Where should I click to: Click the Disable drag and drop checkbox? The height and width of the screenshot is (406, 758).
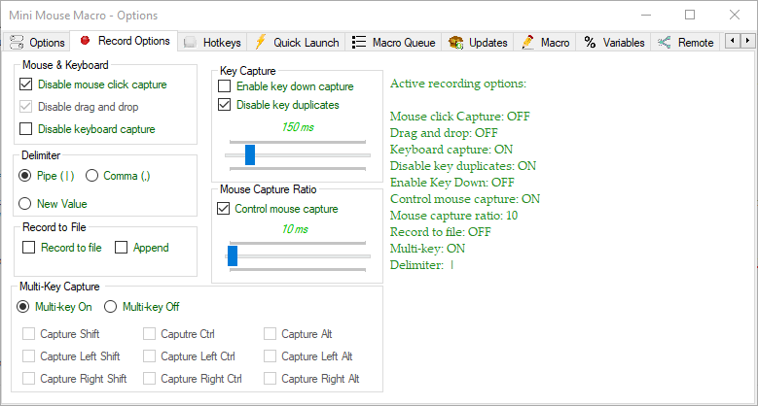(x=25, y=107)
